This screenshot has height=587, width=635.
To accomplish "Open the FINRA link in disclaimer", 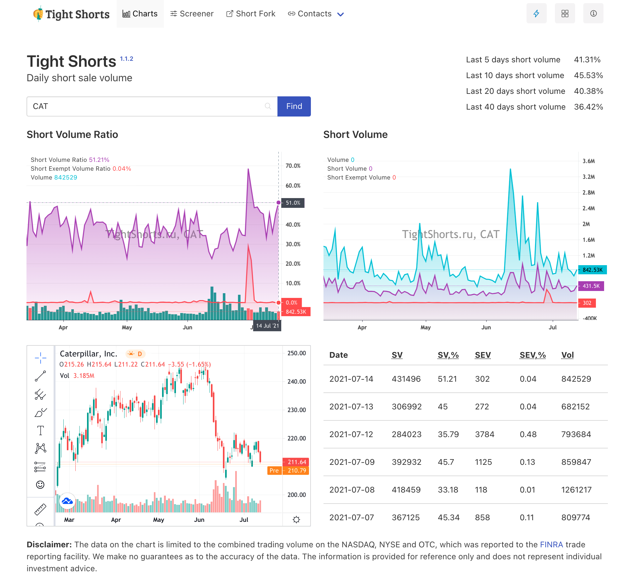I will point(551,544).
